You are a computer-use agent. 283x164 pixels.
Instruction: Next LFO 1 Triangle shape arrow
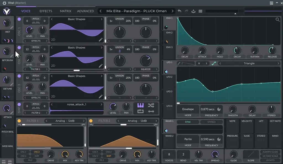point(278,63)
